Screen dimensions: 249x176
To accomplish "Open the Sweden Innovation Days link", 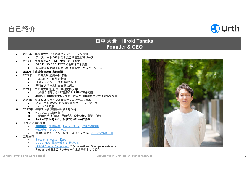I will pyautogui.click(x=51, y=140).
